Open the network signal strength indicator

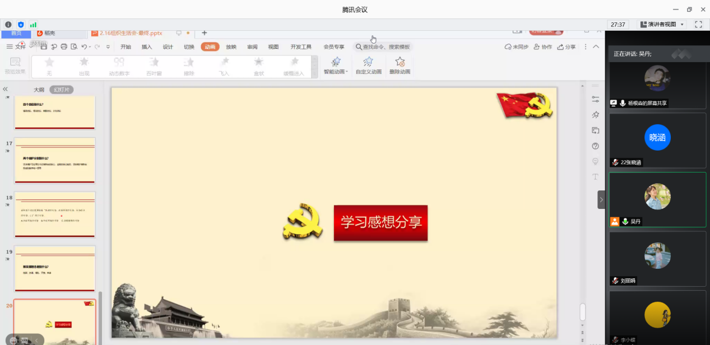(x=33, y=25)
